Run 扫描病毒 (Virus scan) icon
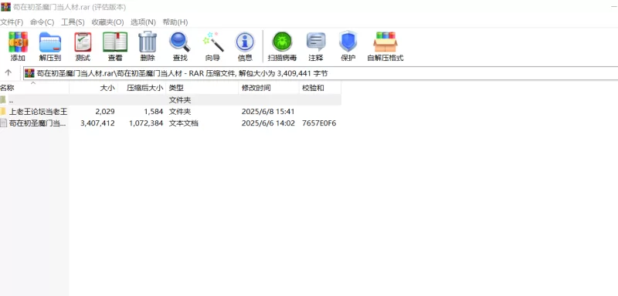Screen dimensions: 618x296 point(282,42)
